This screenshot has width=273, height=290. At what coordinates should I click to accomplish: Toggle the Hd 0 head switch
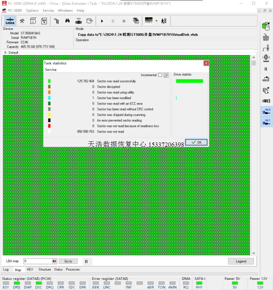(x=266, y=111)
